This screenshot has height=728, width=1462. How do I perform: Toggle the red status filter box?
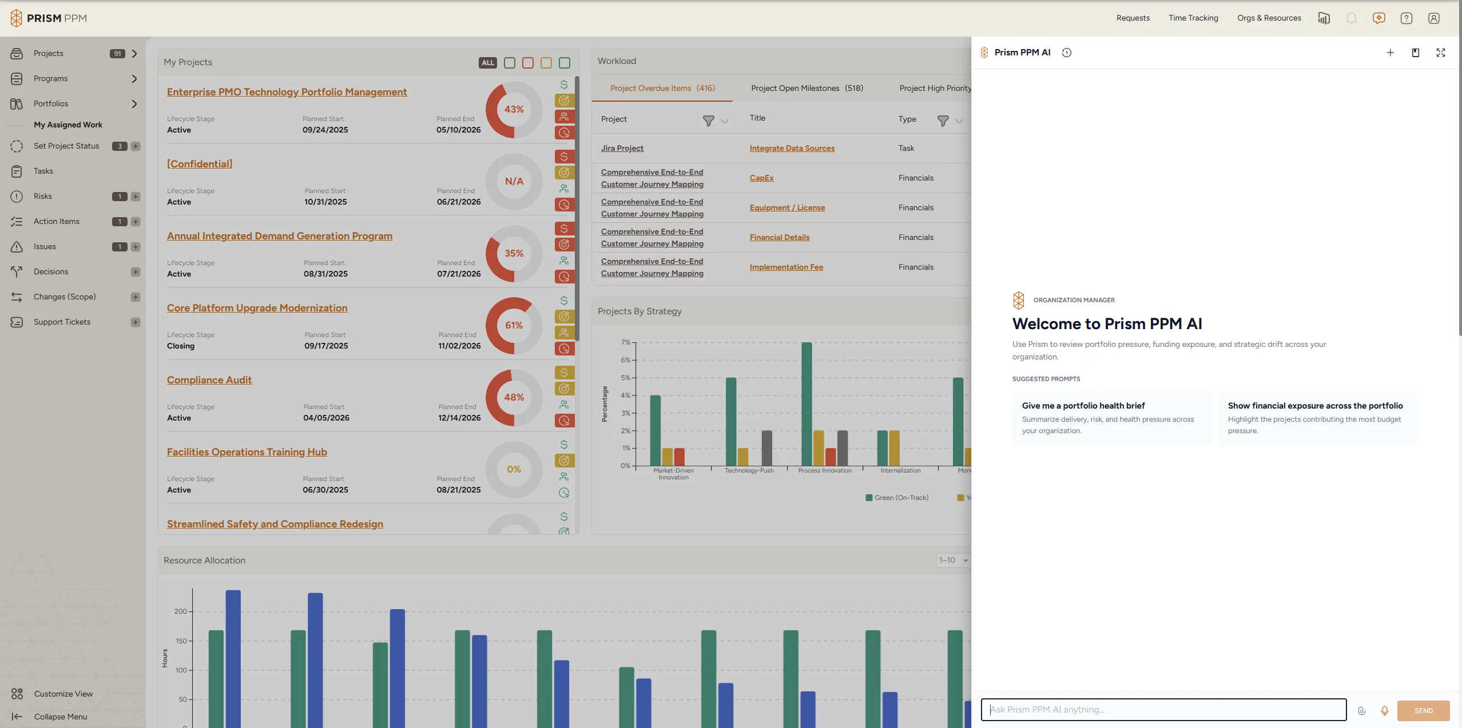[x=528, y=63]
